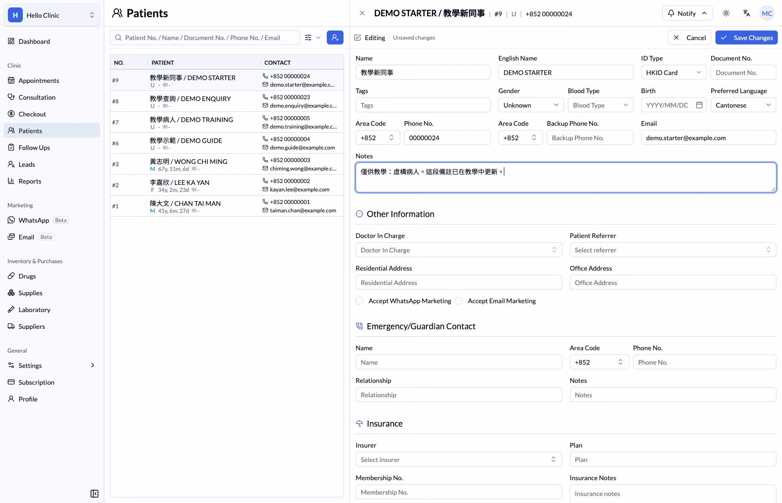
Task: Expand filter chevron next to filter icon
Action: coord(318,38)
